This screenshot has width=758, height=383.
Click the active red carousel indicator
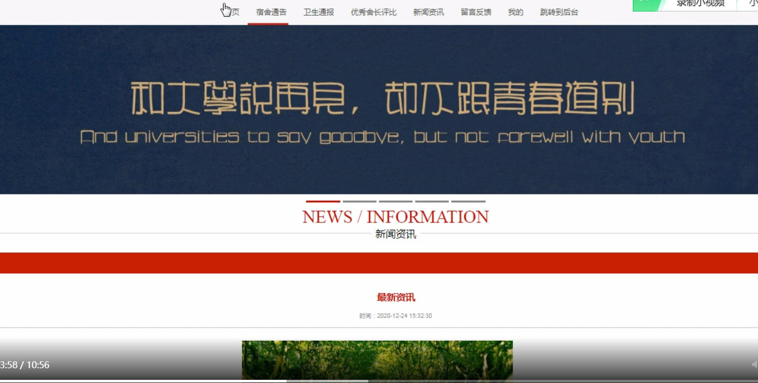click(x=323, y=201)
